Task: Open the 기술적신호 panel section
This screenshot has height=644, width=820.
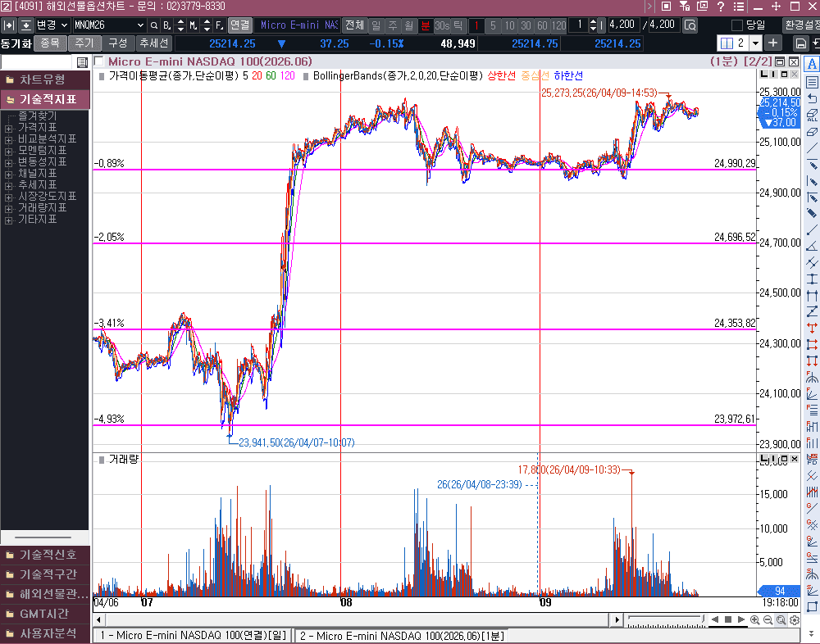Action: pyautogui.click(x=45, y=555)
